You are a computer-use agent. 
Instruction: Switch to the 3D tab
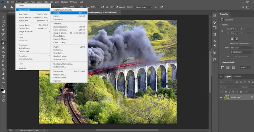point(221,77)
